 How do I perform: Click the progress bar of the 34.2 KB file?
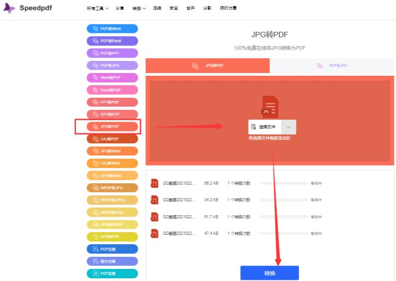[284, 200]
